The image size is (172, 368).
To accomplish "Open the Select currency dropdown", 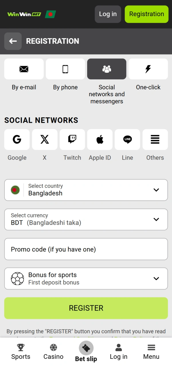I will tap(86, 219).
